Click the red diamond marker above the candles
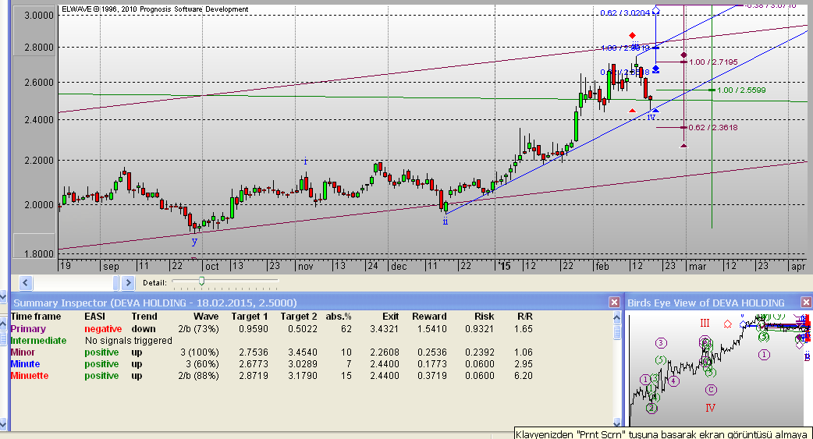813x439 pixels. pyautogui.click(x=632, y=35)
